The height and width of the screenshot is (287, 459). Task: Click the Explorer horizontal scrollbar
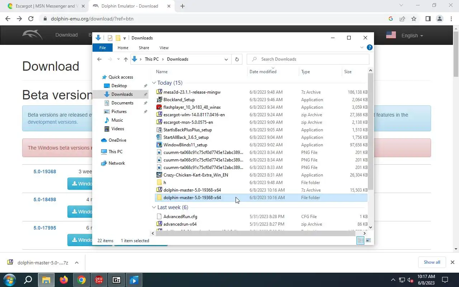[255, 233]
